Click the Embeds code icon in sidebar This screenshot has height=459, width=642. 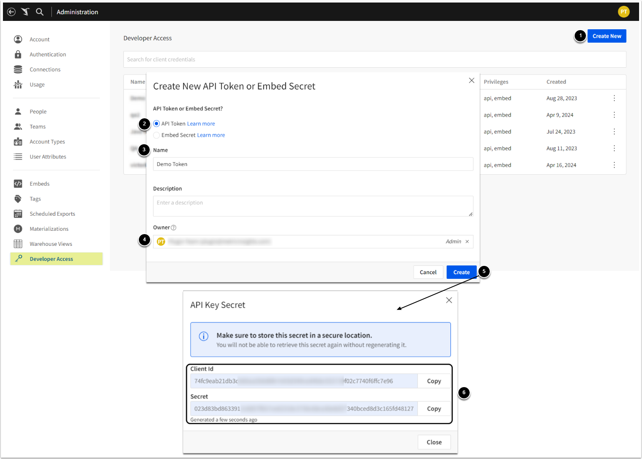click(18, 184)
